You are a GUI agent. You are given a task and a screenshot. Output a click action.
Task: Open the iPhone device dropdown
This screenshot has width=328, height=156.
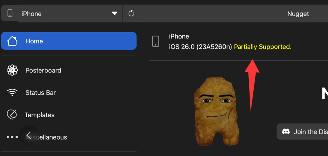(x=70, y=13)
